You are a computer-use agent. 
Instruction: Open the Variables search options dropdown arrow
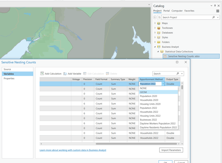click(182, 74)
